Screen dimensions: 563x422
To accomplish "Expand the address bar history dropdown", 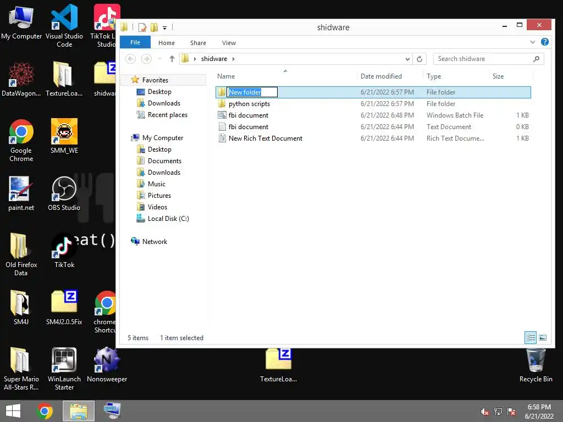I will [407, 59].
